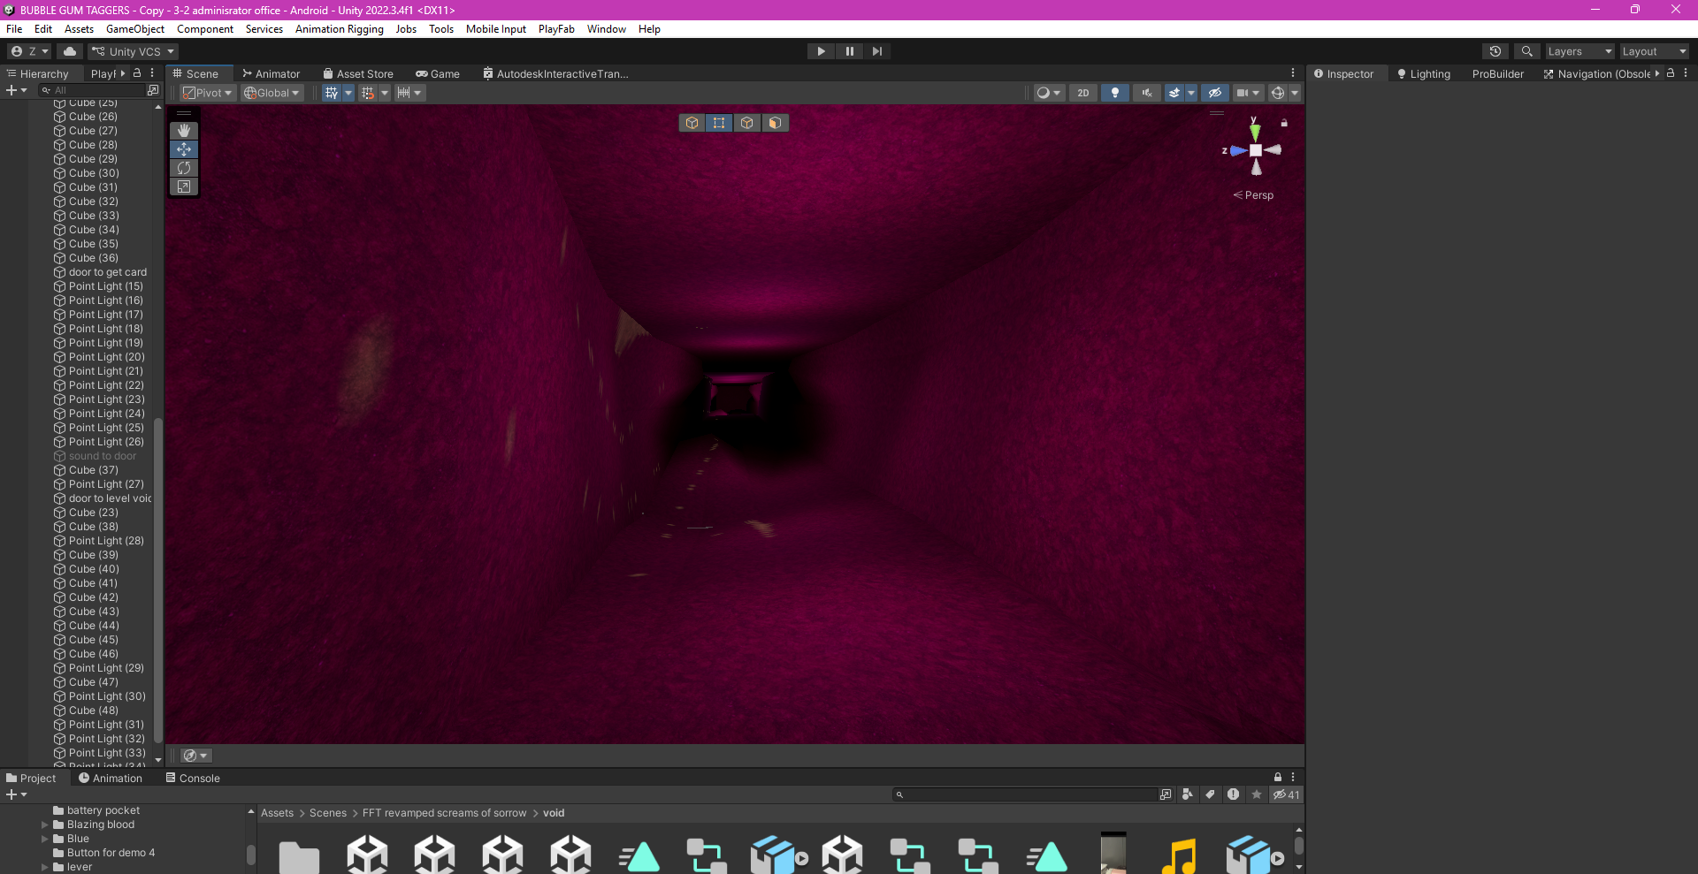Open the Layers dropdown
The height and width of the screenshot is (874, 1698).
(x=1579, y=51)
